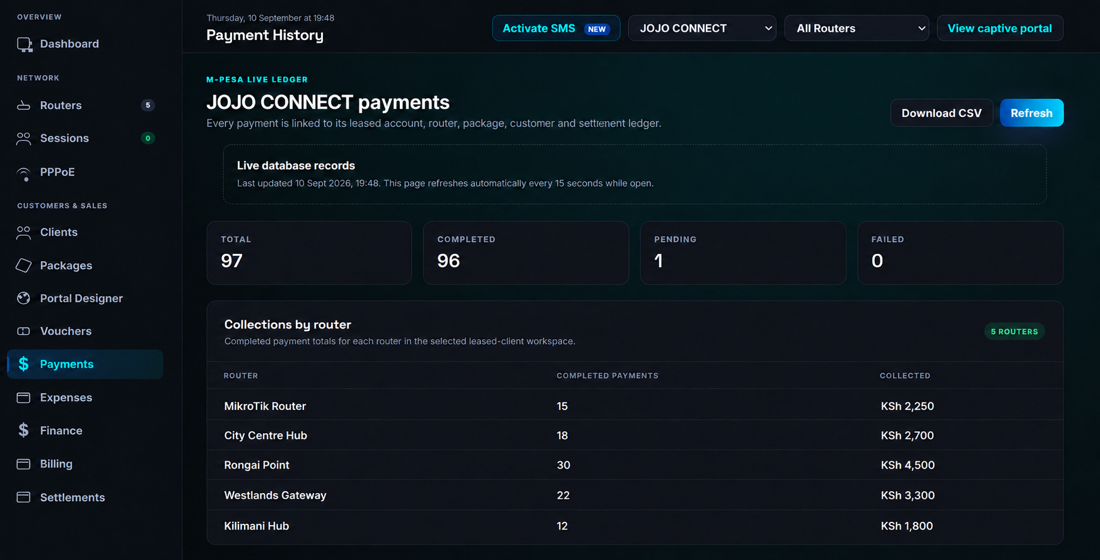Image resolution: width=1100 pixels, height=560 pixels.
Task: Click View captive portal button
Action: (999, 28)
